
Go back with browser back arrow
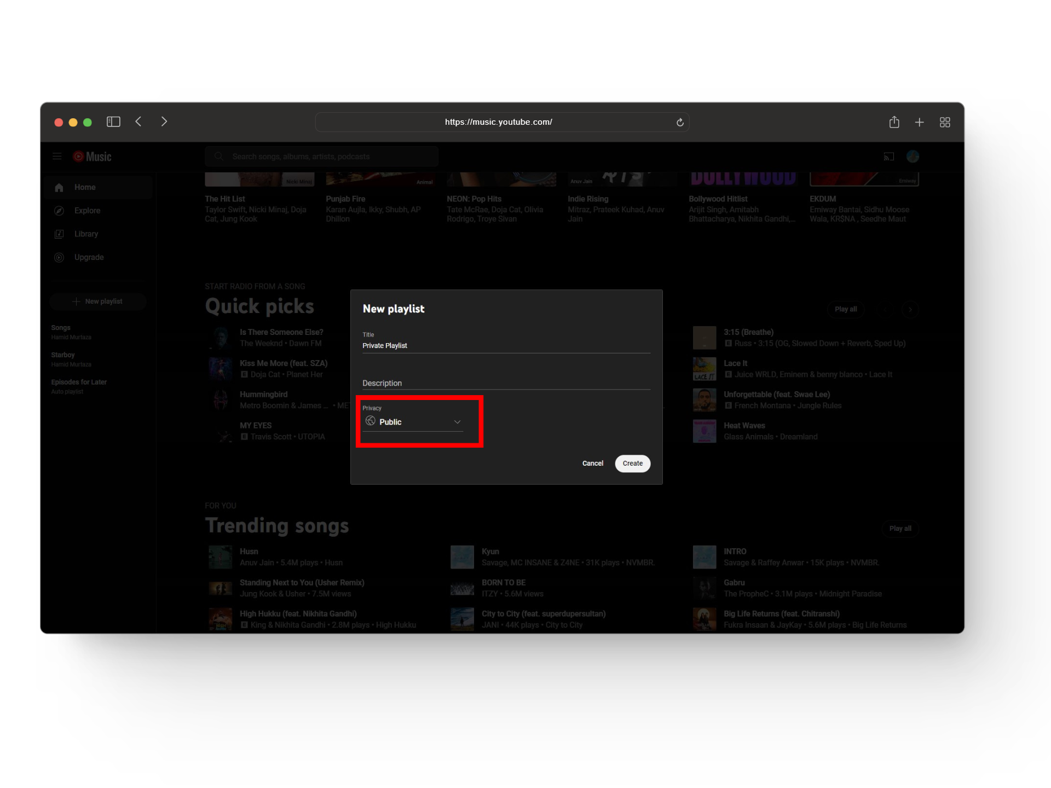[138, 121]
